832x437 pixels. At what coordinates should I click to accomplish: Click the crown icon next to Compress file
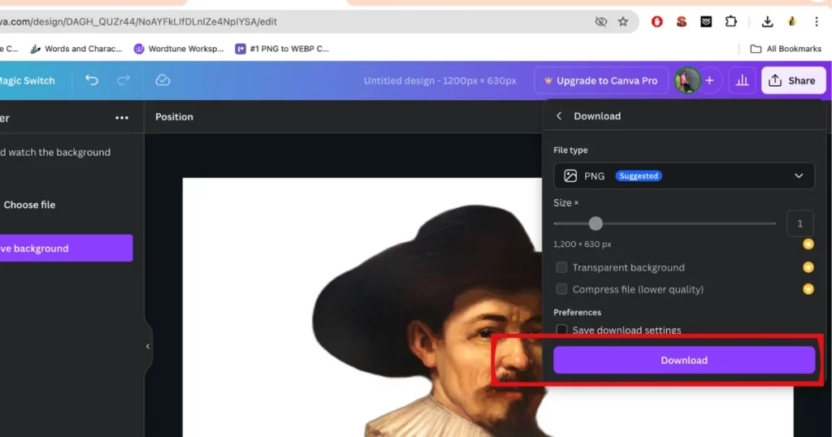[x=808, y=289]
